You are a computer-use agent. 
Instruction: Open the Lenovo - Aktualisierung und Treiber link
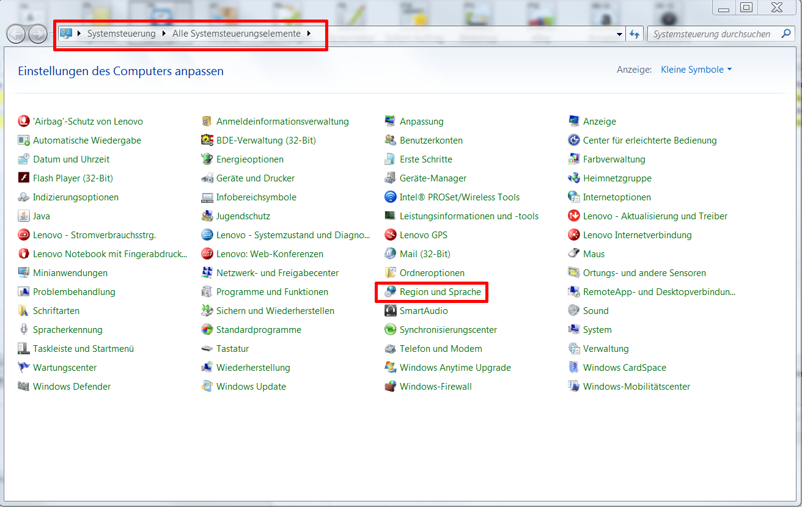655,216
